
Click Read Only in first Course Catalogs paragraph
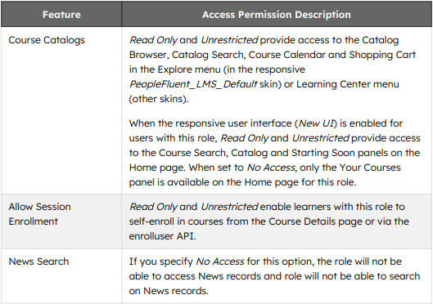153,40
